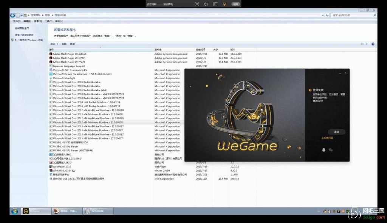Image resolution: width=387 pixels, height=223 pixels.
Task: Click the panel layout icon in the remote control bar
Action: click(215, 4)
